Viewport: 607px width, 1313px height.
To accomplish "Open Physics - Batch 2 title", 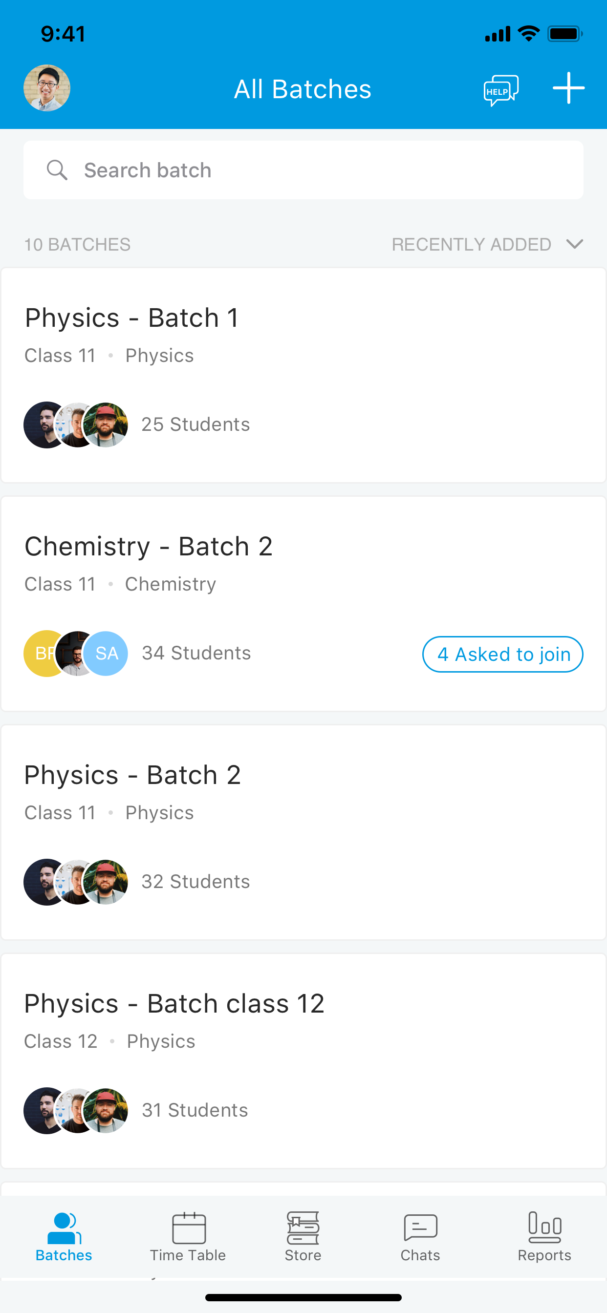I will tap(132, 775).
